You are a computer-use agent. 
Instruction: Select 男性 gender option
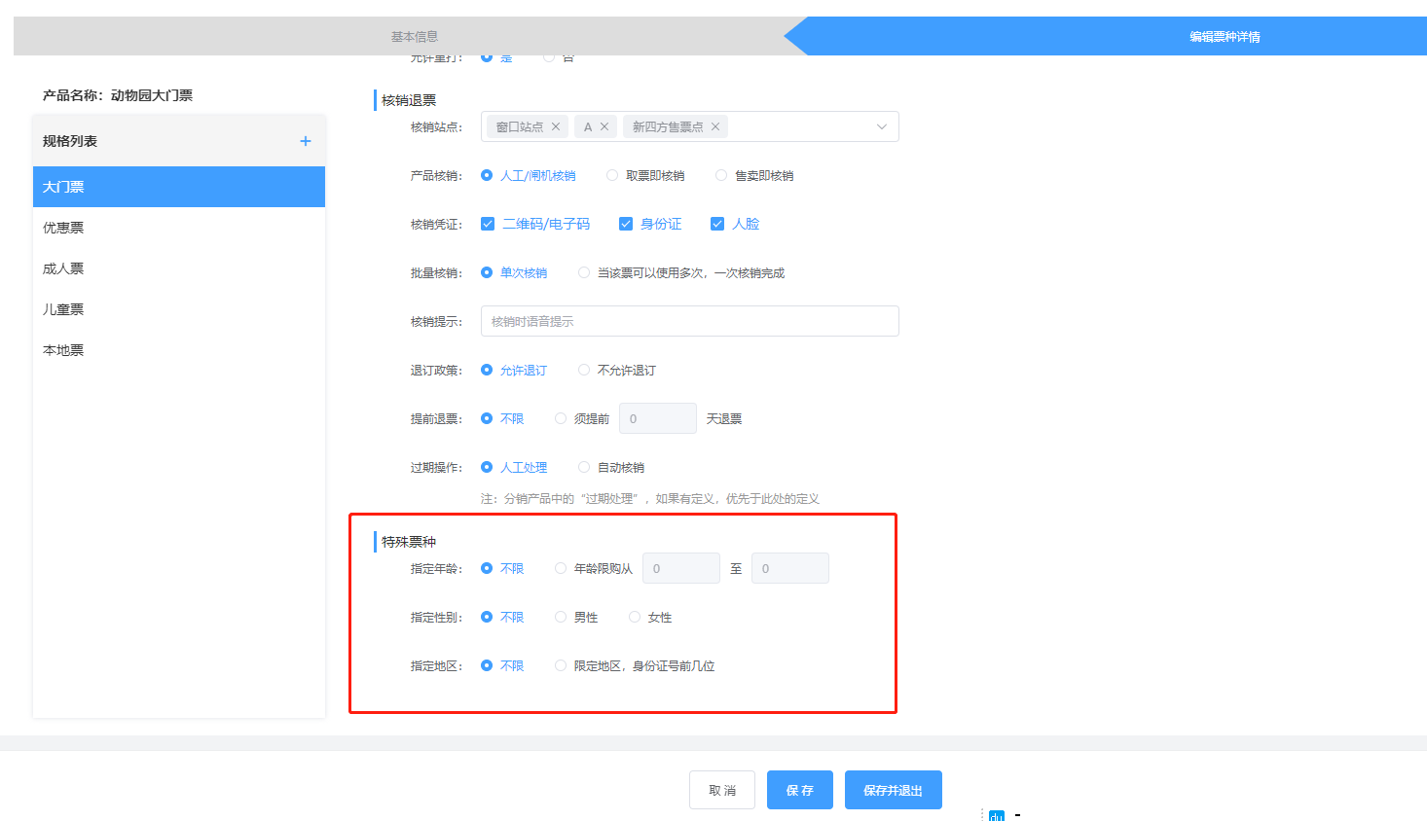[x=561, y=618]
